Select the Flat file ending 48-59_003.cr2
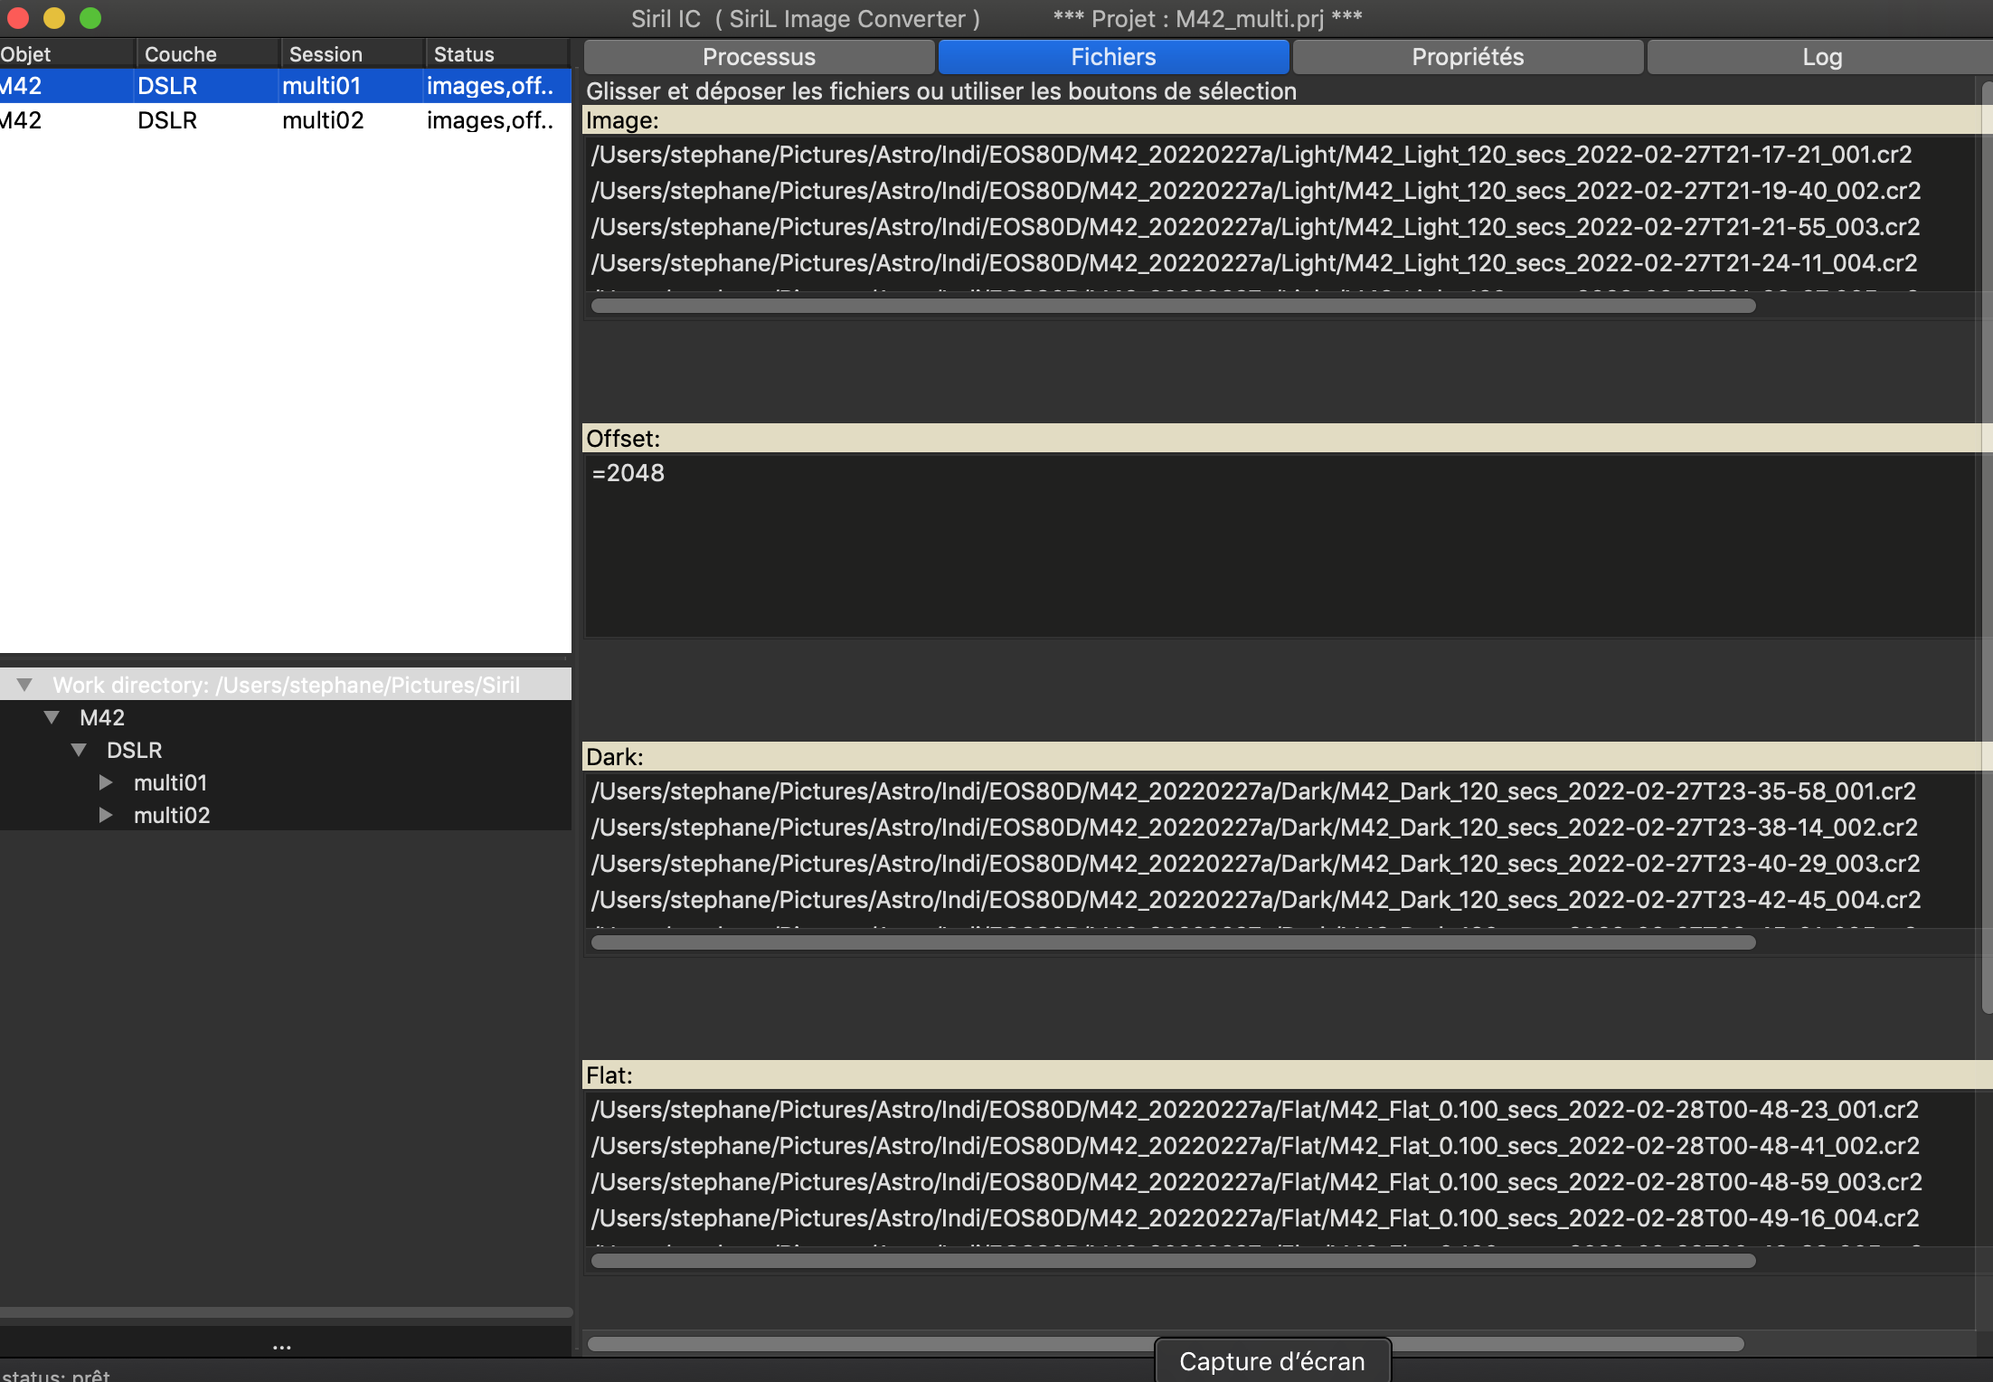Image resolution: width=1993 pixels, height=1382 pixels. [x=1255, y=1182]
